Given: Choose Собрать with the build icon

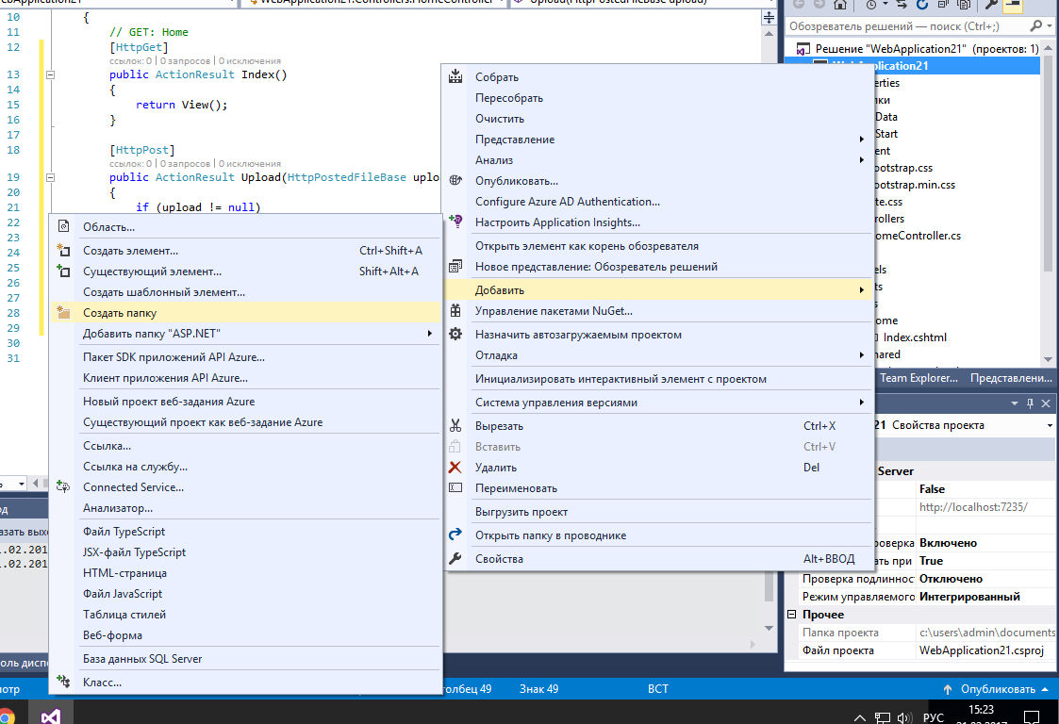Looking at the screenshot, I should pos(455,76).
